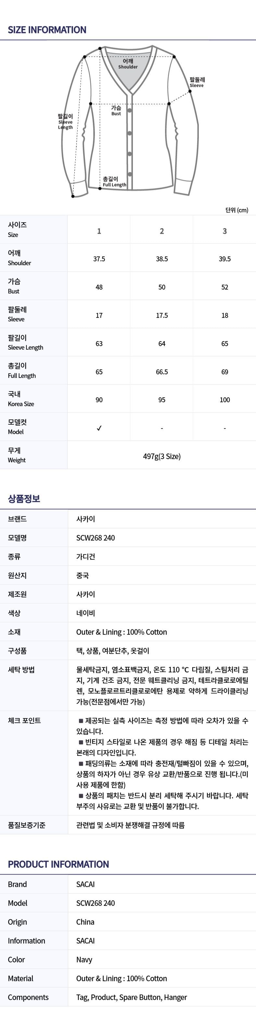The width and height of the screenshot is (256, 1028).
Task: Click the English Components row value
Action: point(131,997)
